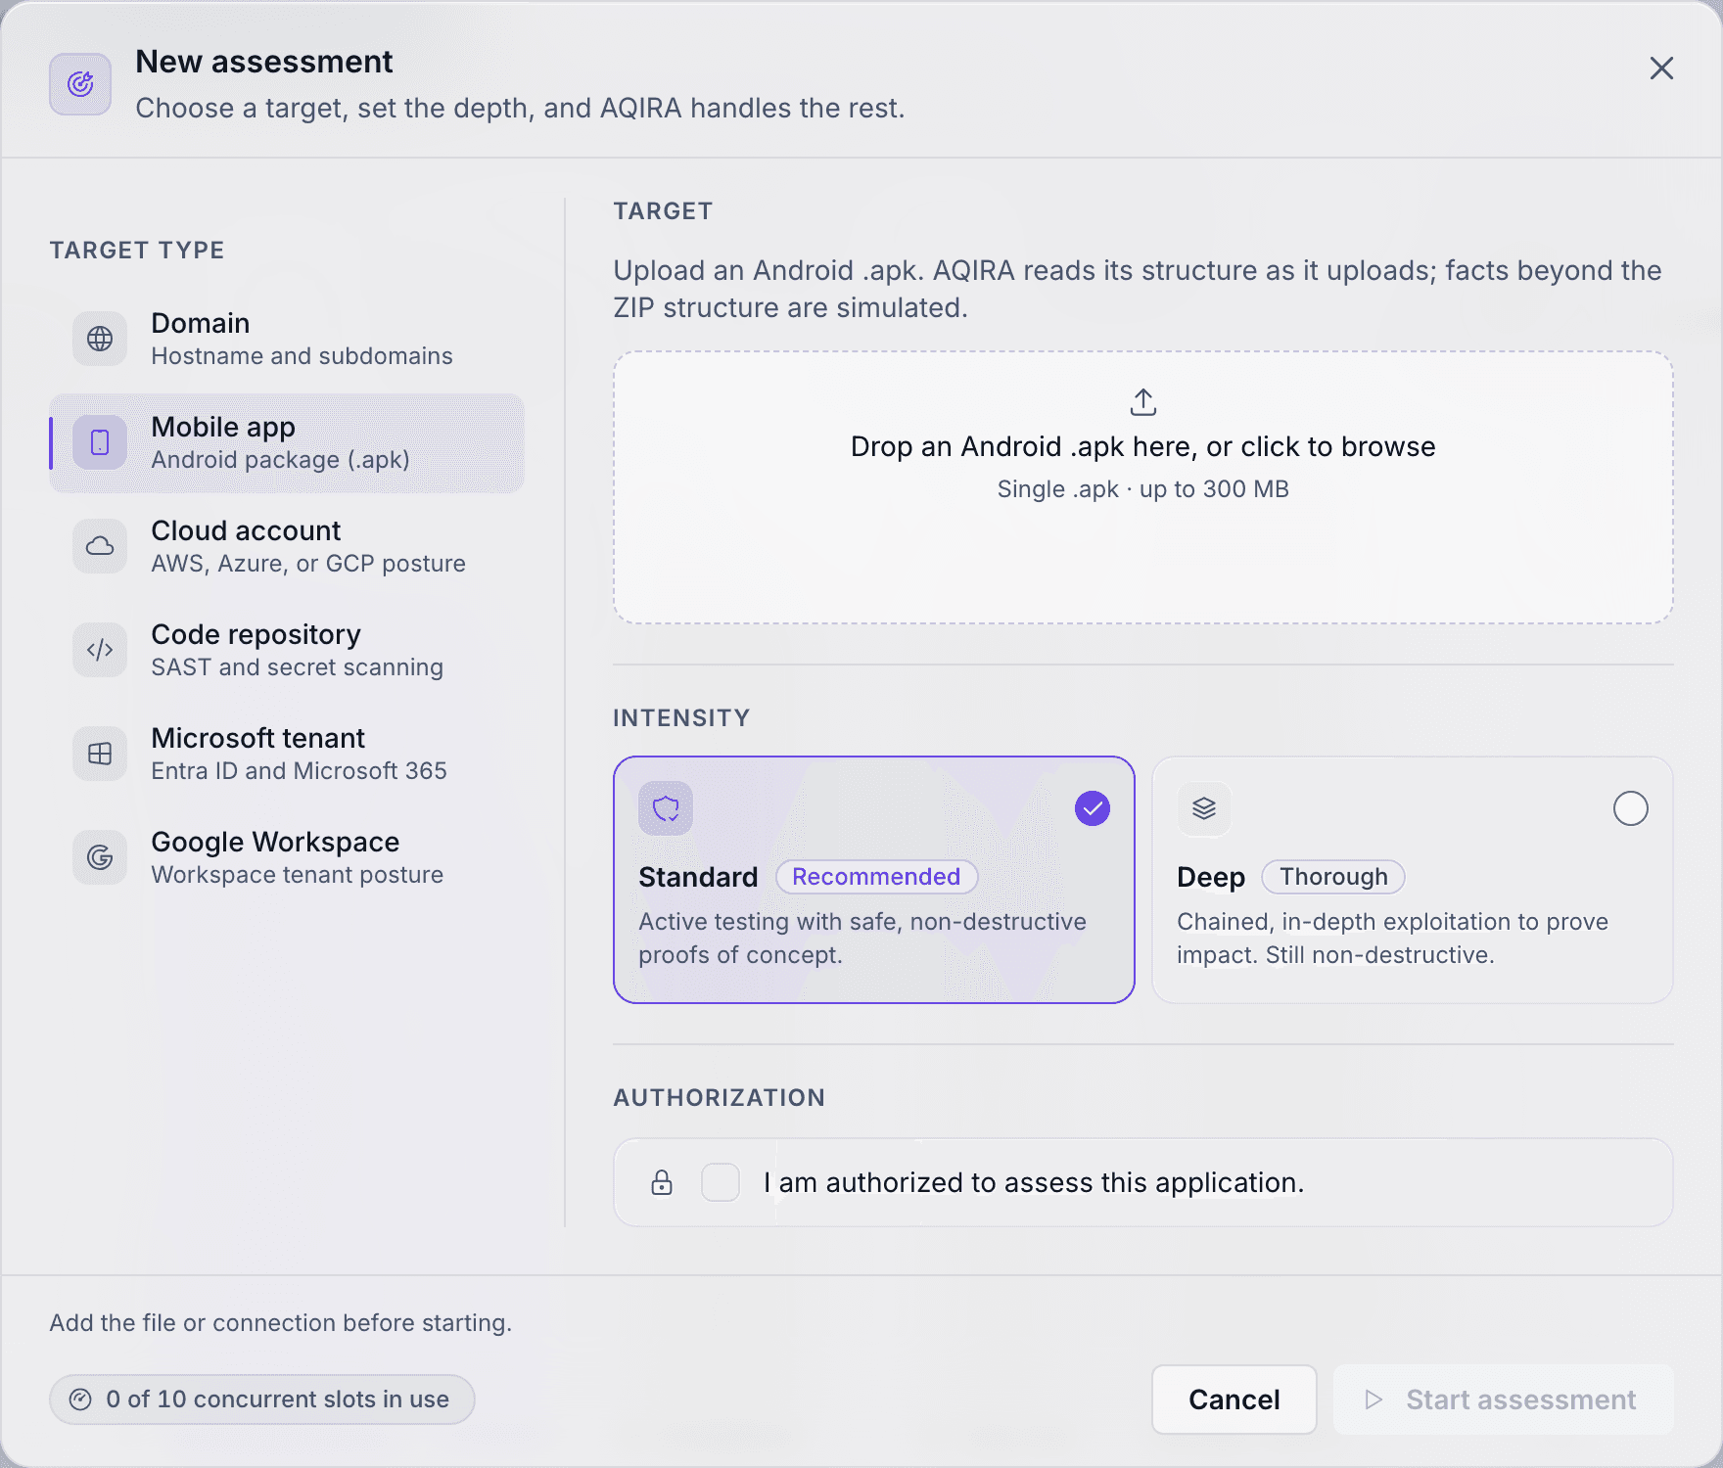1723x1468 pixels.
Task: Click the 'Standard' title text
Action: coord(698,877)
